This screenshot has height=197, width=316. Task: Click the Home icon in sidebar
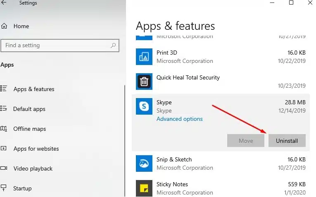click(4, 26)
